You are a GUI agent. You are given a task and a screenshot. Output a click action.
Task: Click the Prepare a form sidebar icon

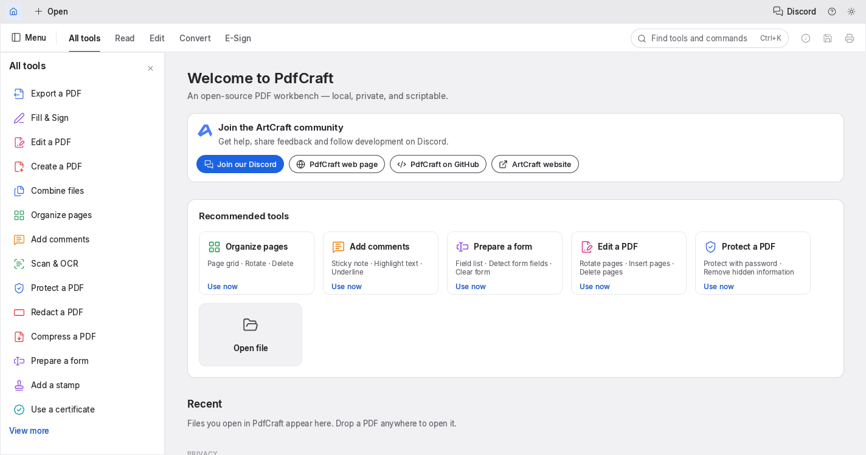pyautogui.click(x=19, y=361)
